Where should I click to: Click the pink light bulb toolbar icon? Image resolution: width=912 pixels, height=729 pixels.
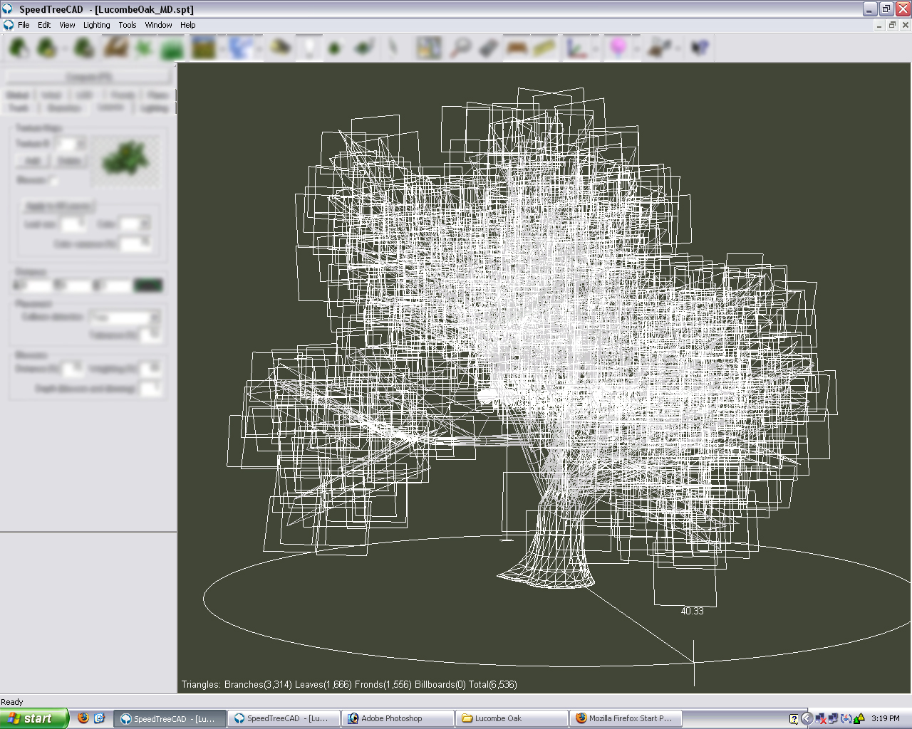618,48
